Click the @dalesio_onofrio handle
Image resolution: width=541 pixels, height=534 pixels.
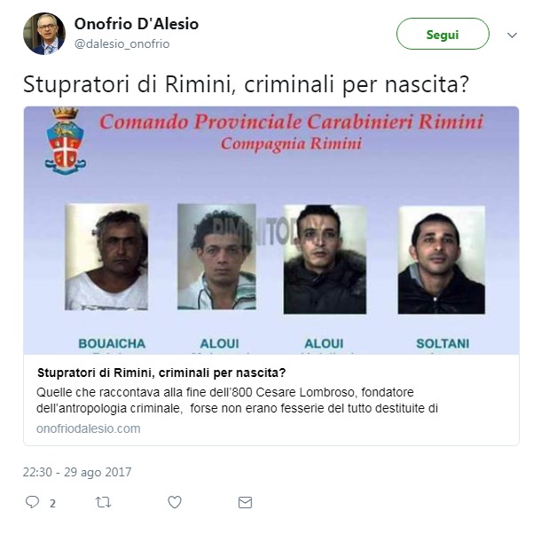122,43
